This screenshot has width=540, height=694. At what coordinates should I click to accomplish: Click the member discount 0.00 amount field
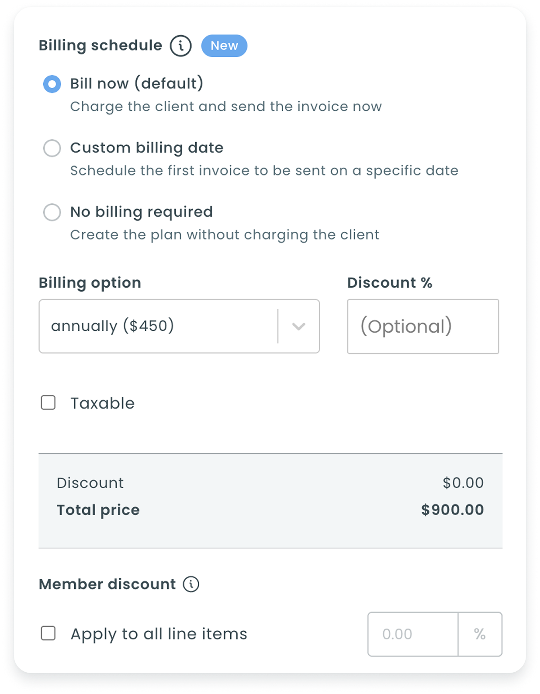[413, 634]
